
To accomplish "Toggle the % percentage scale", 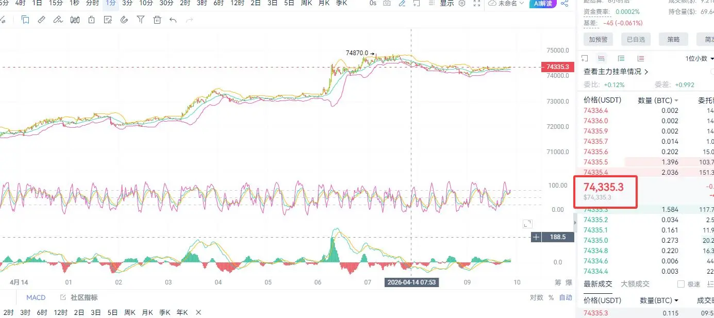I will click(551, 297).
